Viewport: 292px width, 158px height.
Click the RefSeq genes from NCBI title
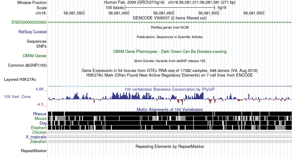click(x=170, y=27)
